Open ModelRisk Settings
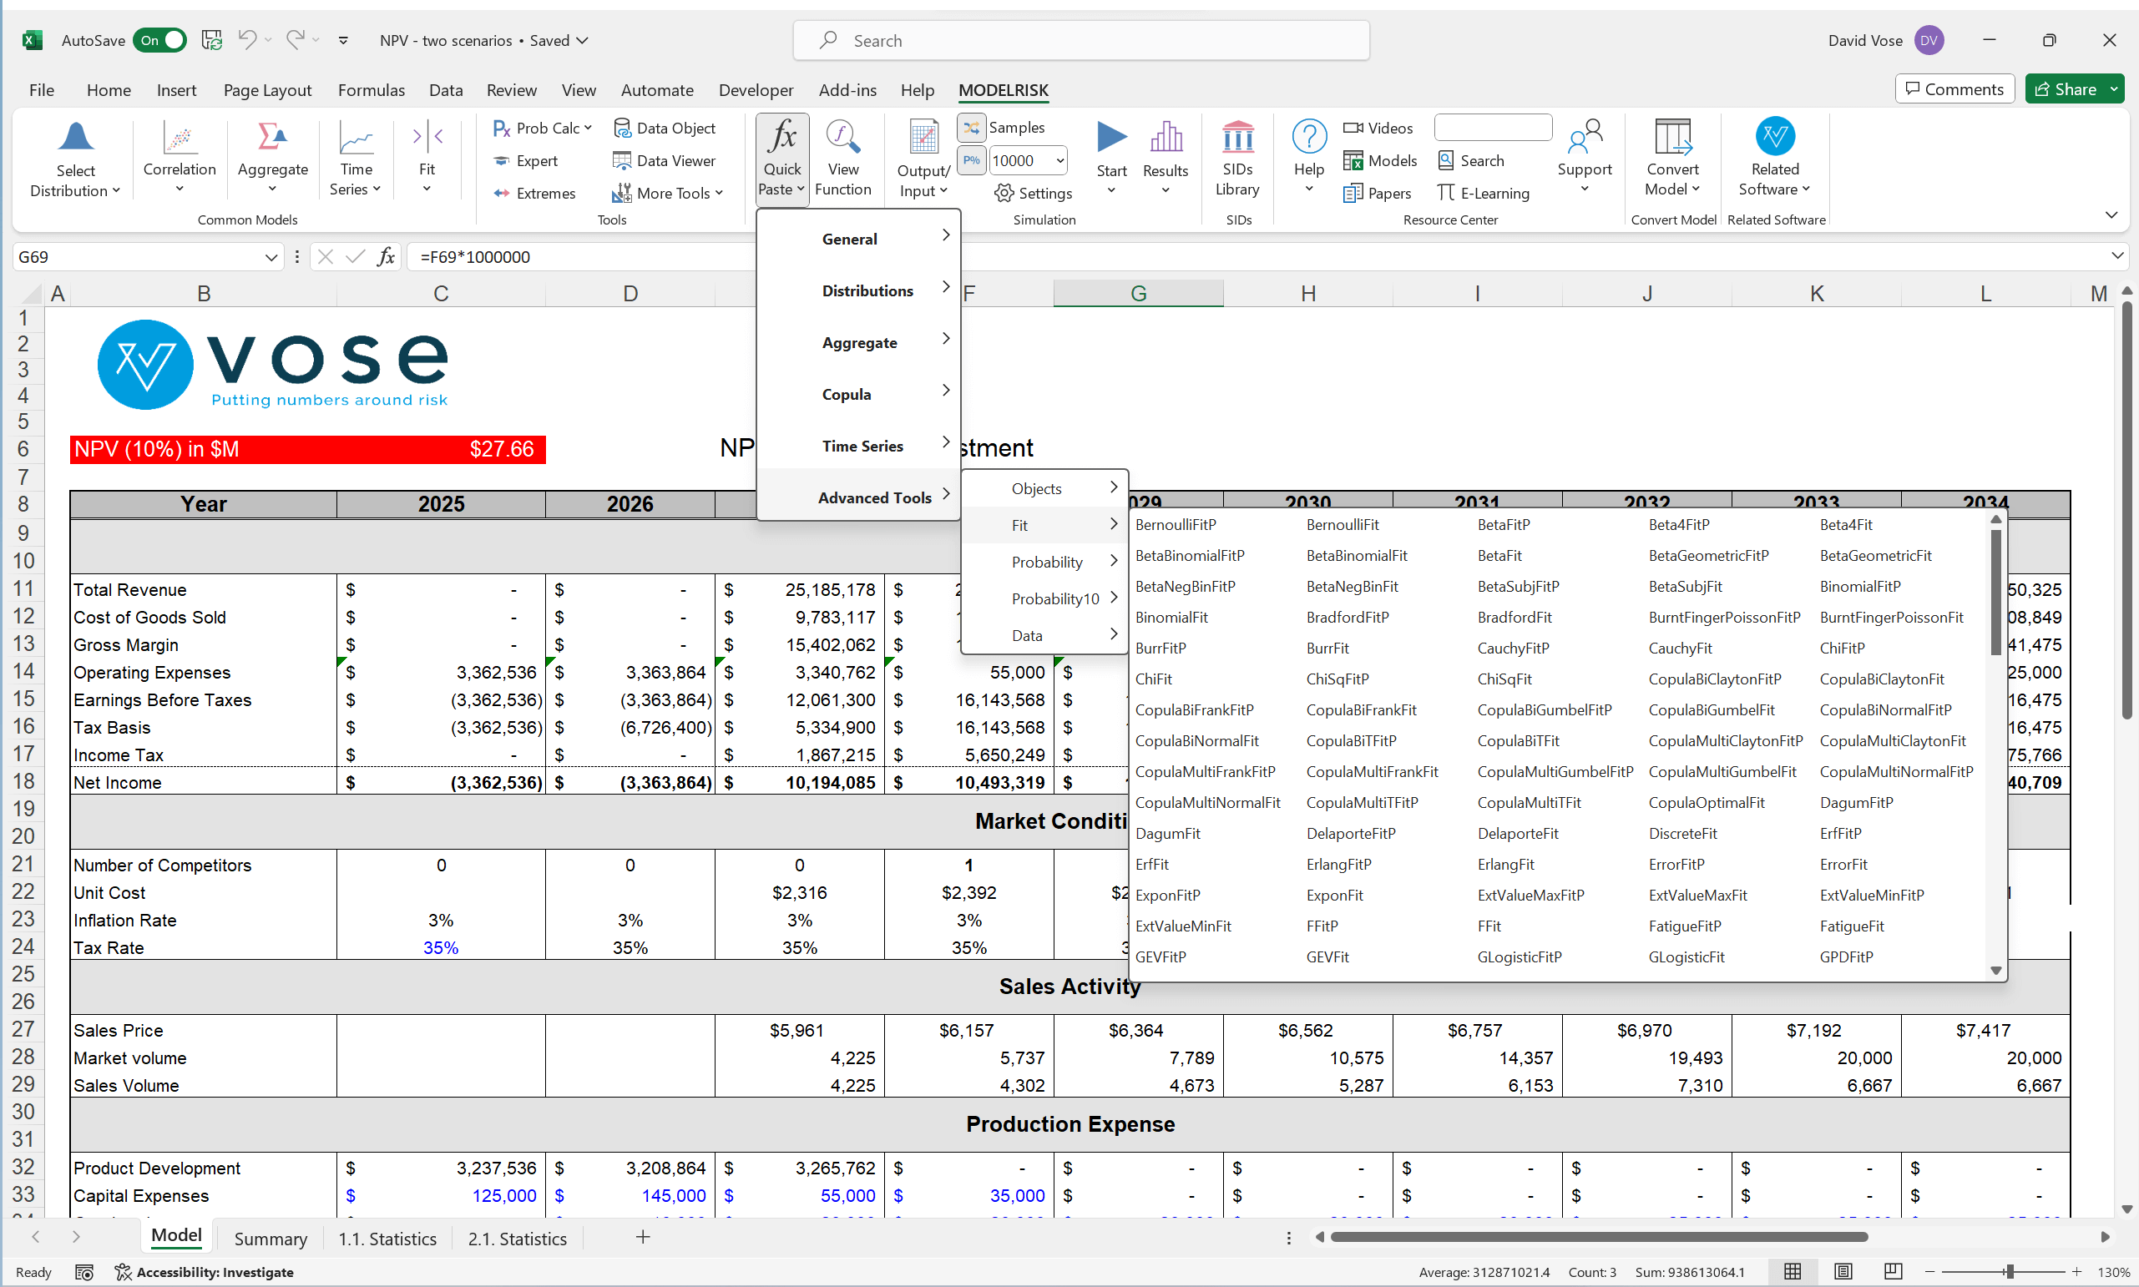This screenshot has width=2139, height=1287. (x=1033, y=193)
